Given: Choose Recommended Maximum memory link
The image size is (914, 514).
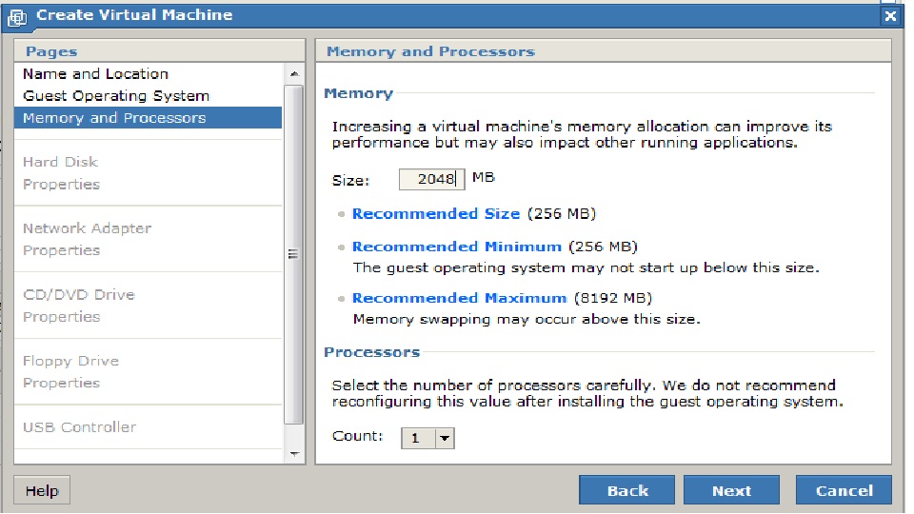Looking at the screenshot, I should pyautogui.click(x=459, y=298).
